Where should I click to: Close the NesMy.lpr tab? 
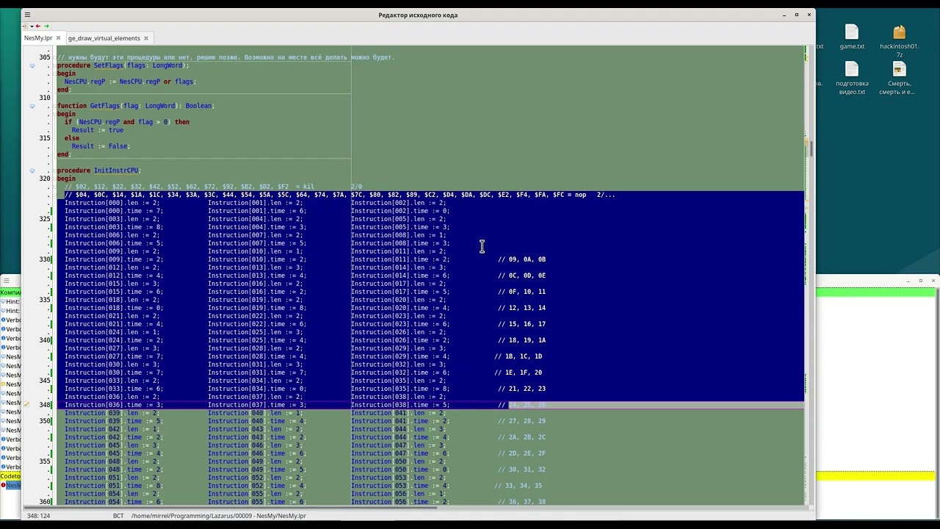(x=58, y=38)
